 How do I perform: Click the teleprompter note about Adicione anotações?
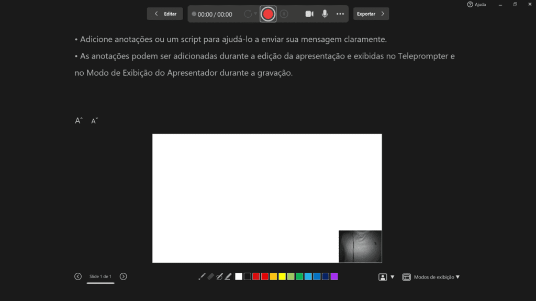[x=231, y=39]
